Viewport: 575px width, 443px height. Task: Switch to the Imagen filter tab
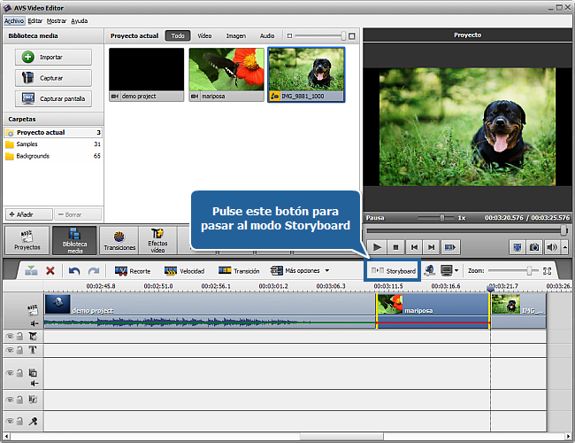(235, 36)
